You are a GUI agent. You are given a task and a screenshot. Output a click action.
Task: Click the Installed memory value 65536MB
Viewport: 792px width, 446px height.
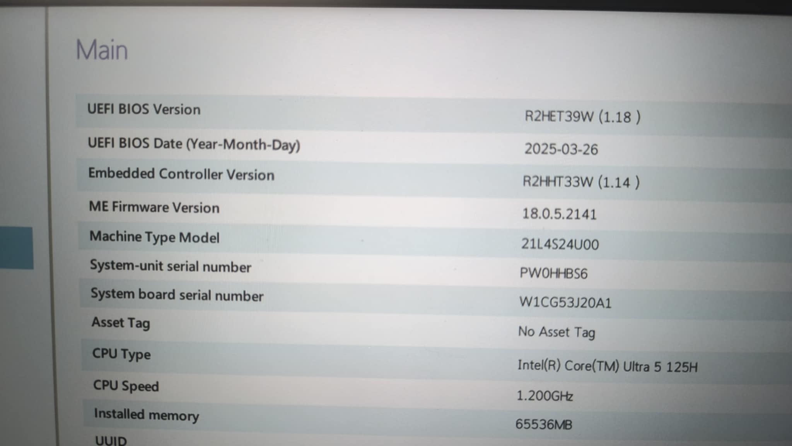(x=543, y=424)
